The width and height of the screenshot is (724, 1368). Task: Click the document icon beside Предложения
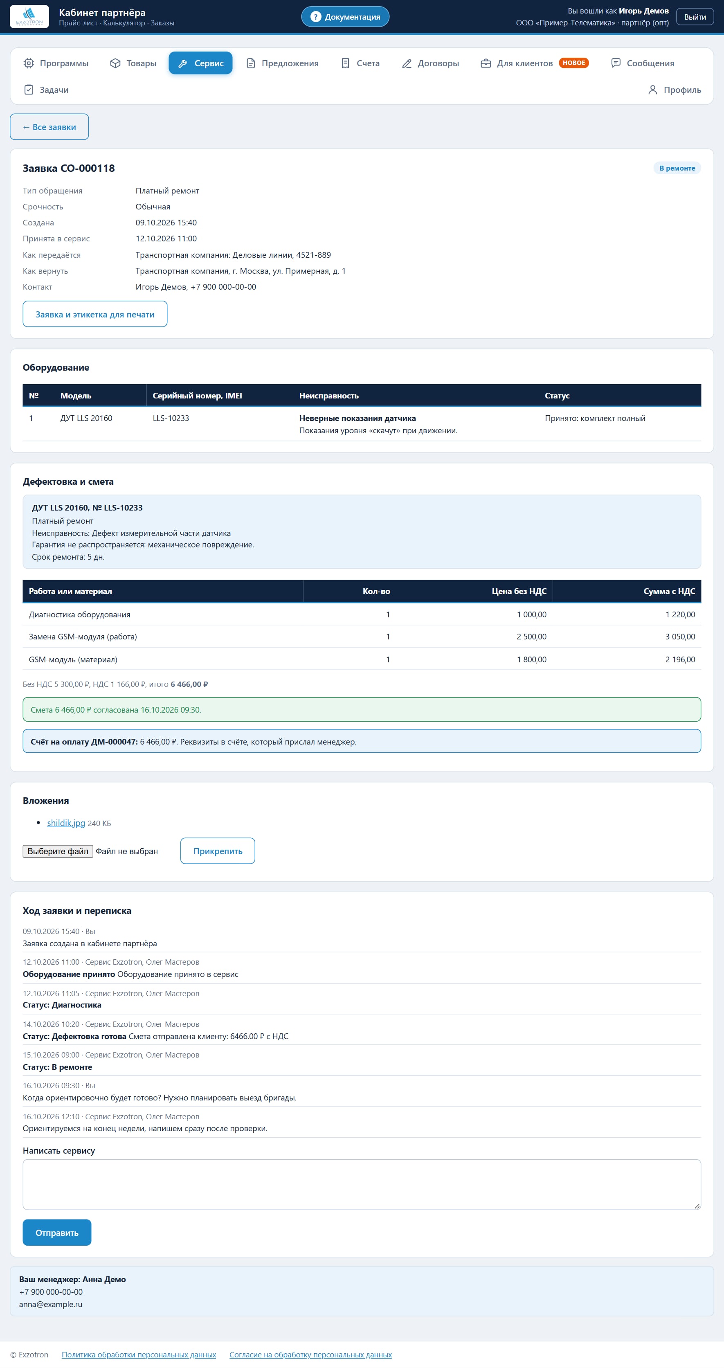[251, 63]
